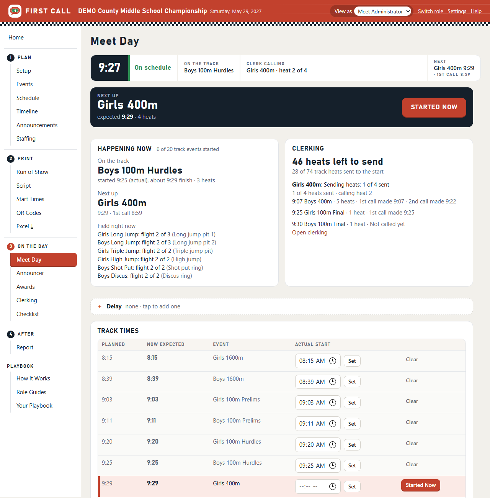Image resolution: width=490 pixels, height=498 pixels.
Task: Click Set for Girls 1600m
Action: click(x=352, y=361)
